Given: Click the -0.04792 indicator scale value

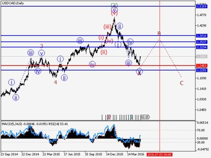Looking at the screenshot, I should pos(203,149).
